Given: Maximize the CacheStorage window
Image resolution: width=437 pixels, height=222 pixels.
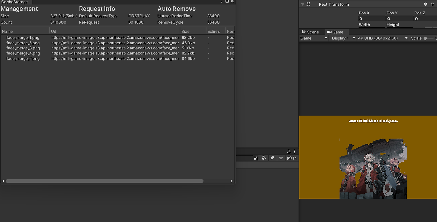Looking at the screenshot, I should [227, 2].
